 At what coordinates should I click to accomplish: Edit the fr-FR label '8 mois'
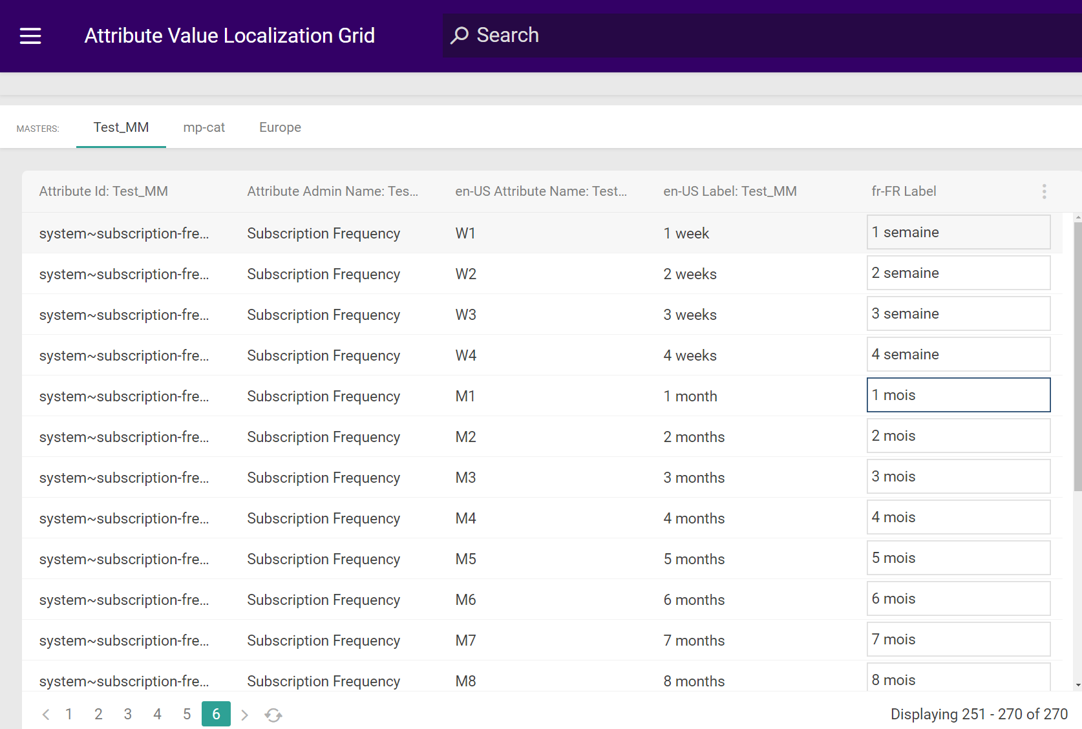[x=959, y=677]
